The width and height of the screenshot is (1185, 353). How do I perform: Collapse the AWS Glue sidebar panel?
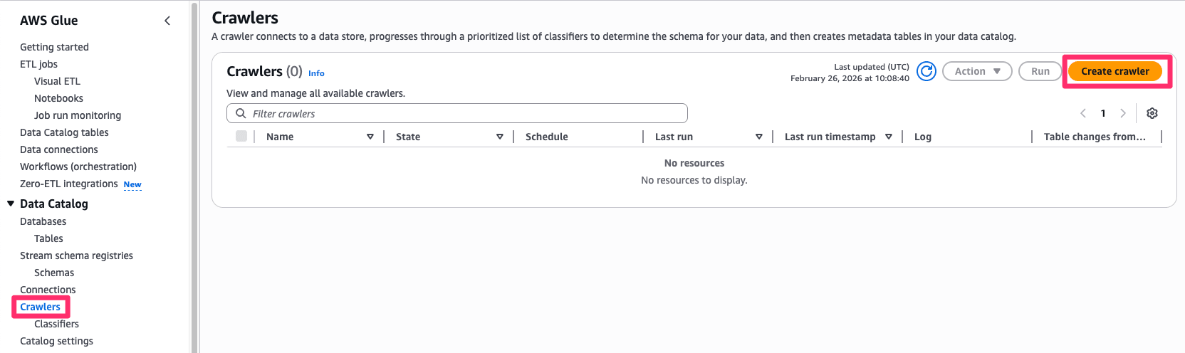[167, 21]
